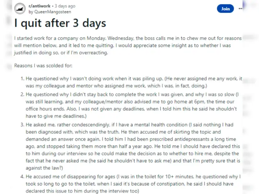Click the "Reasons I was scolded for:" line

pyautogui.click(x=43, y=66)
